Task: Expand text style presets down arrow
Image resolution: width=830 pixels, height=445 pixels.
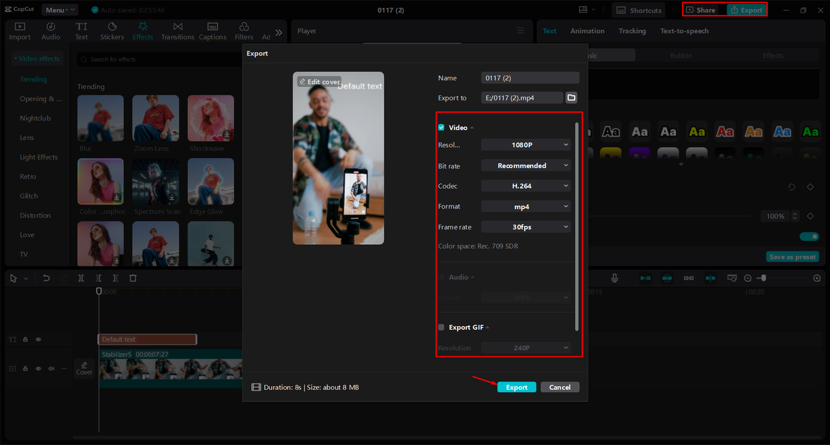Action: [x=681, y=165]
